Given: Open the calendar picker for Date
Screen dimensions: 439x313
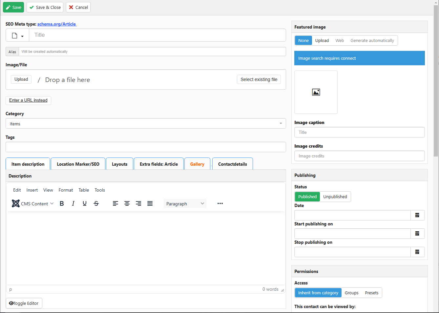Looking at the screenshot, I should [417, 215].
